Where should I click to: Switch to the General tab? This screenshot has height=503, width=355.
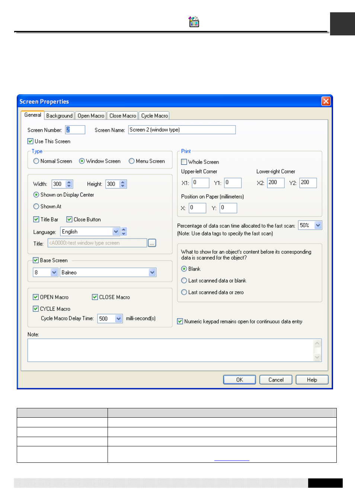click(x=33, y=115)
